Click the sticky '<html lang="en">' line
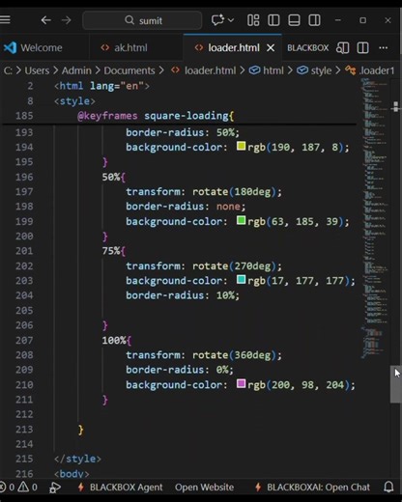402x502 pixels. (x=101, y=86)
